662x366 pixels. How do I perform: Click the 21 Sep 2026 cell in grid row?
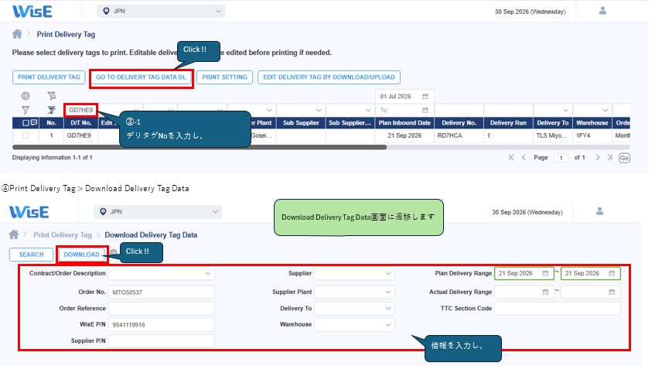pos(404,135)
